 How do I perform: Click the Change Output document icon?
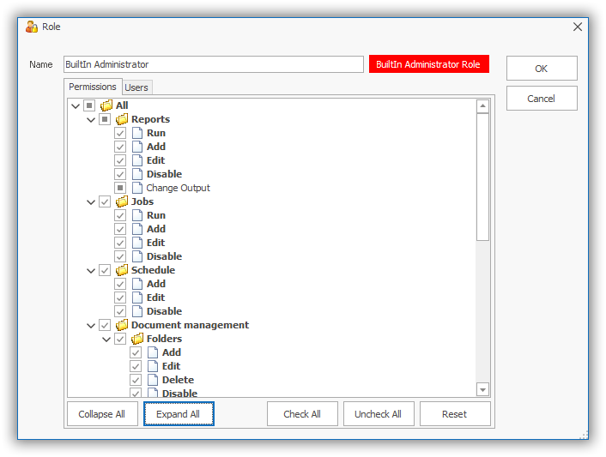click(137, 188)
